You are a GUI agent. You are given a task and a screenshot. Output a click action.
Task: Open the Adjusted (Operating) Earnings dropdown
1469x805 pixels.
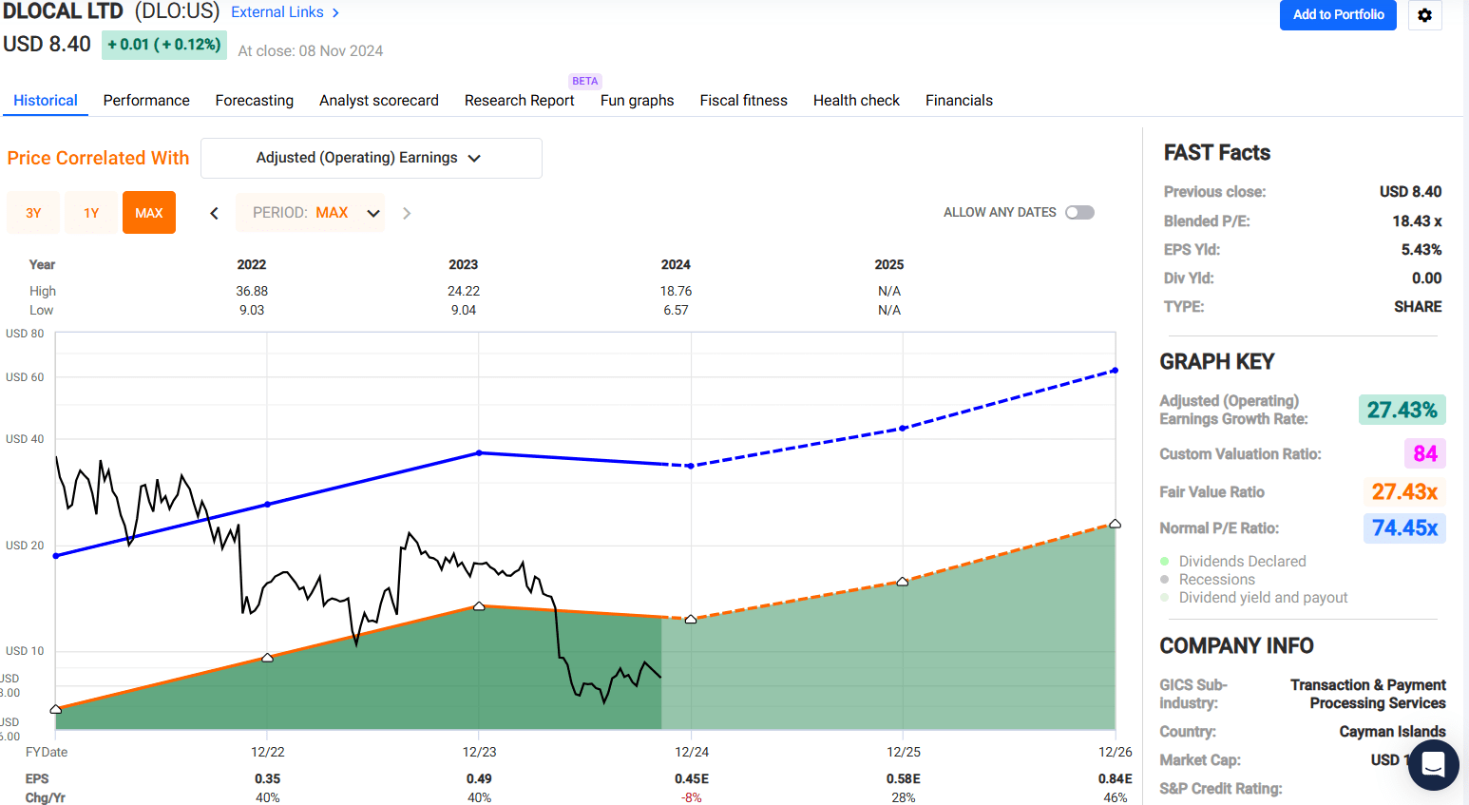[372, 158]
